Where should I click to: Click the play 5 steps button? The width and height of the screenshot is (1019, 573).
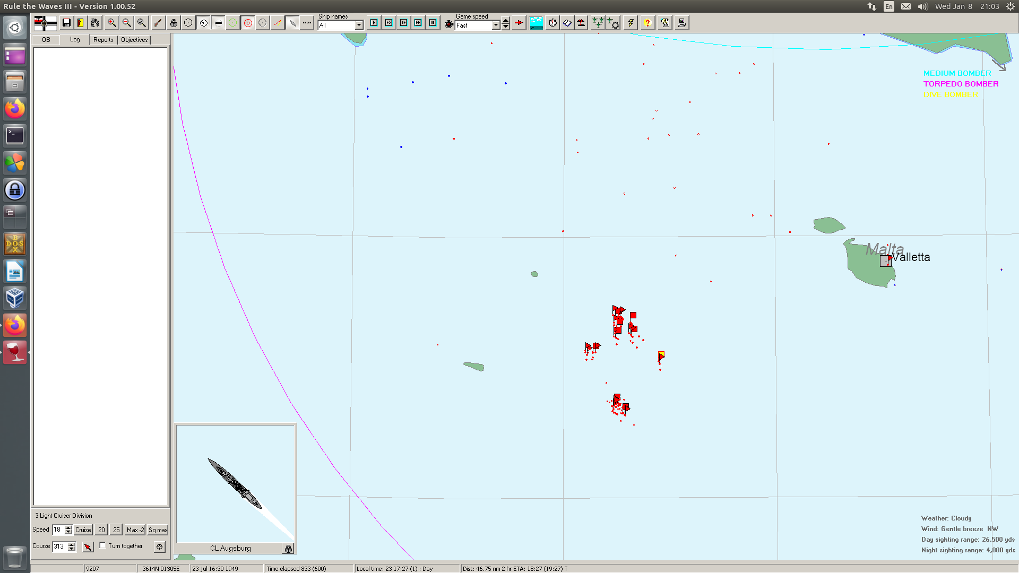point(389,23)
